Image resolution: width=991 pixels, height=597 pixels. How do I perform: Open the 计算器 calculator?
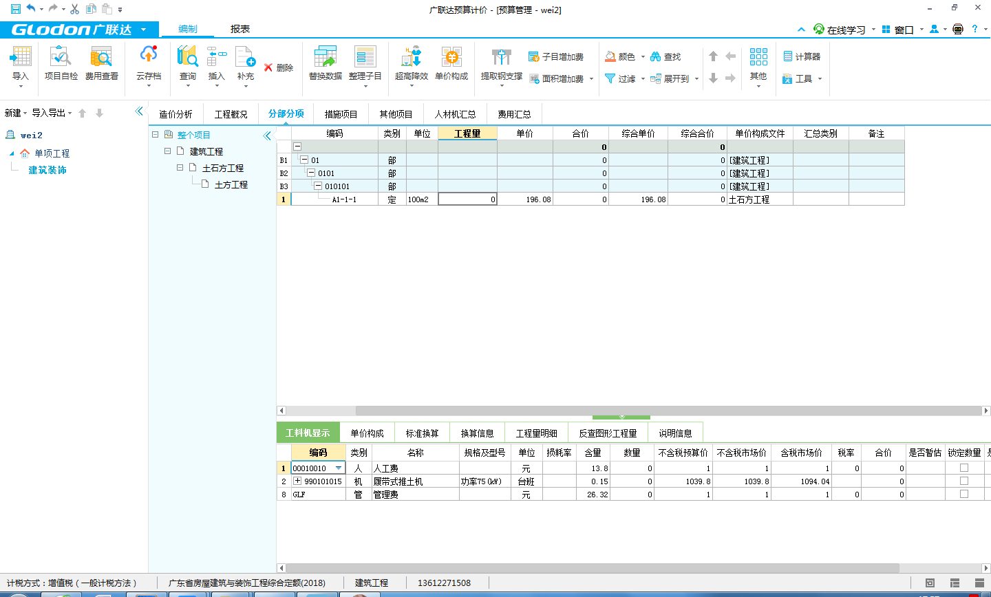pyautogui.click(x=802, y=57)
